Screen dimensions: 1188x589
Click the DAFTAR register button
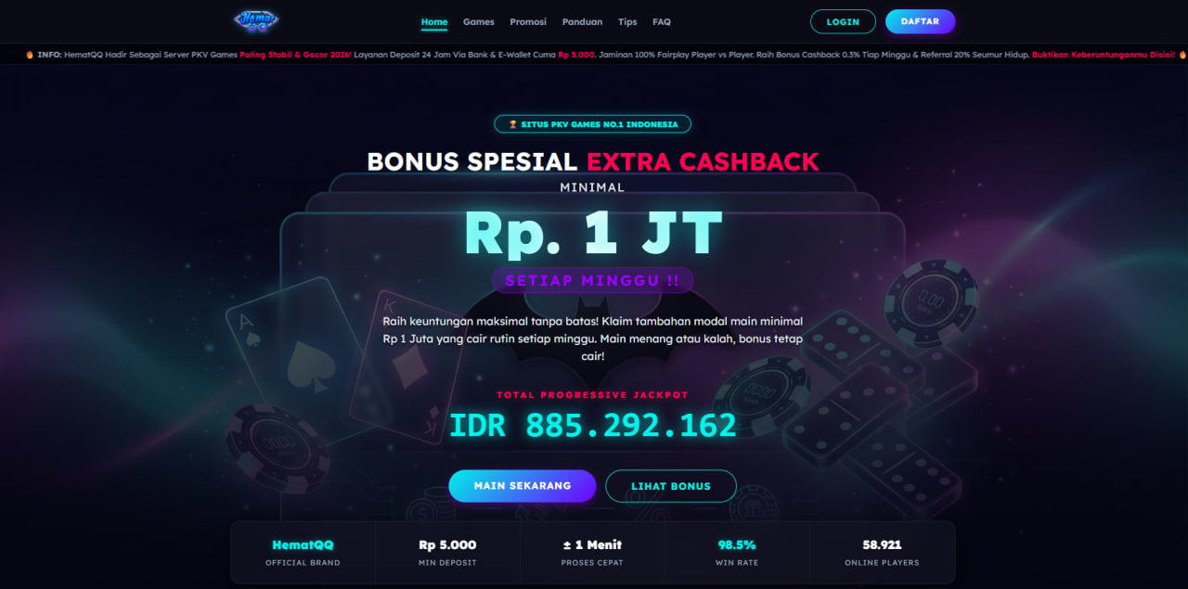click(920, 21)
